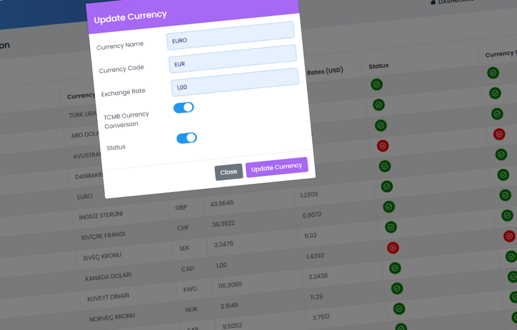Click the Status icon in the ABD DOLA row
This screenshot has width=517, height=330.
point(378,105)
